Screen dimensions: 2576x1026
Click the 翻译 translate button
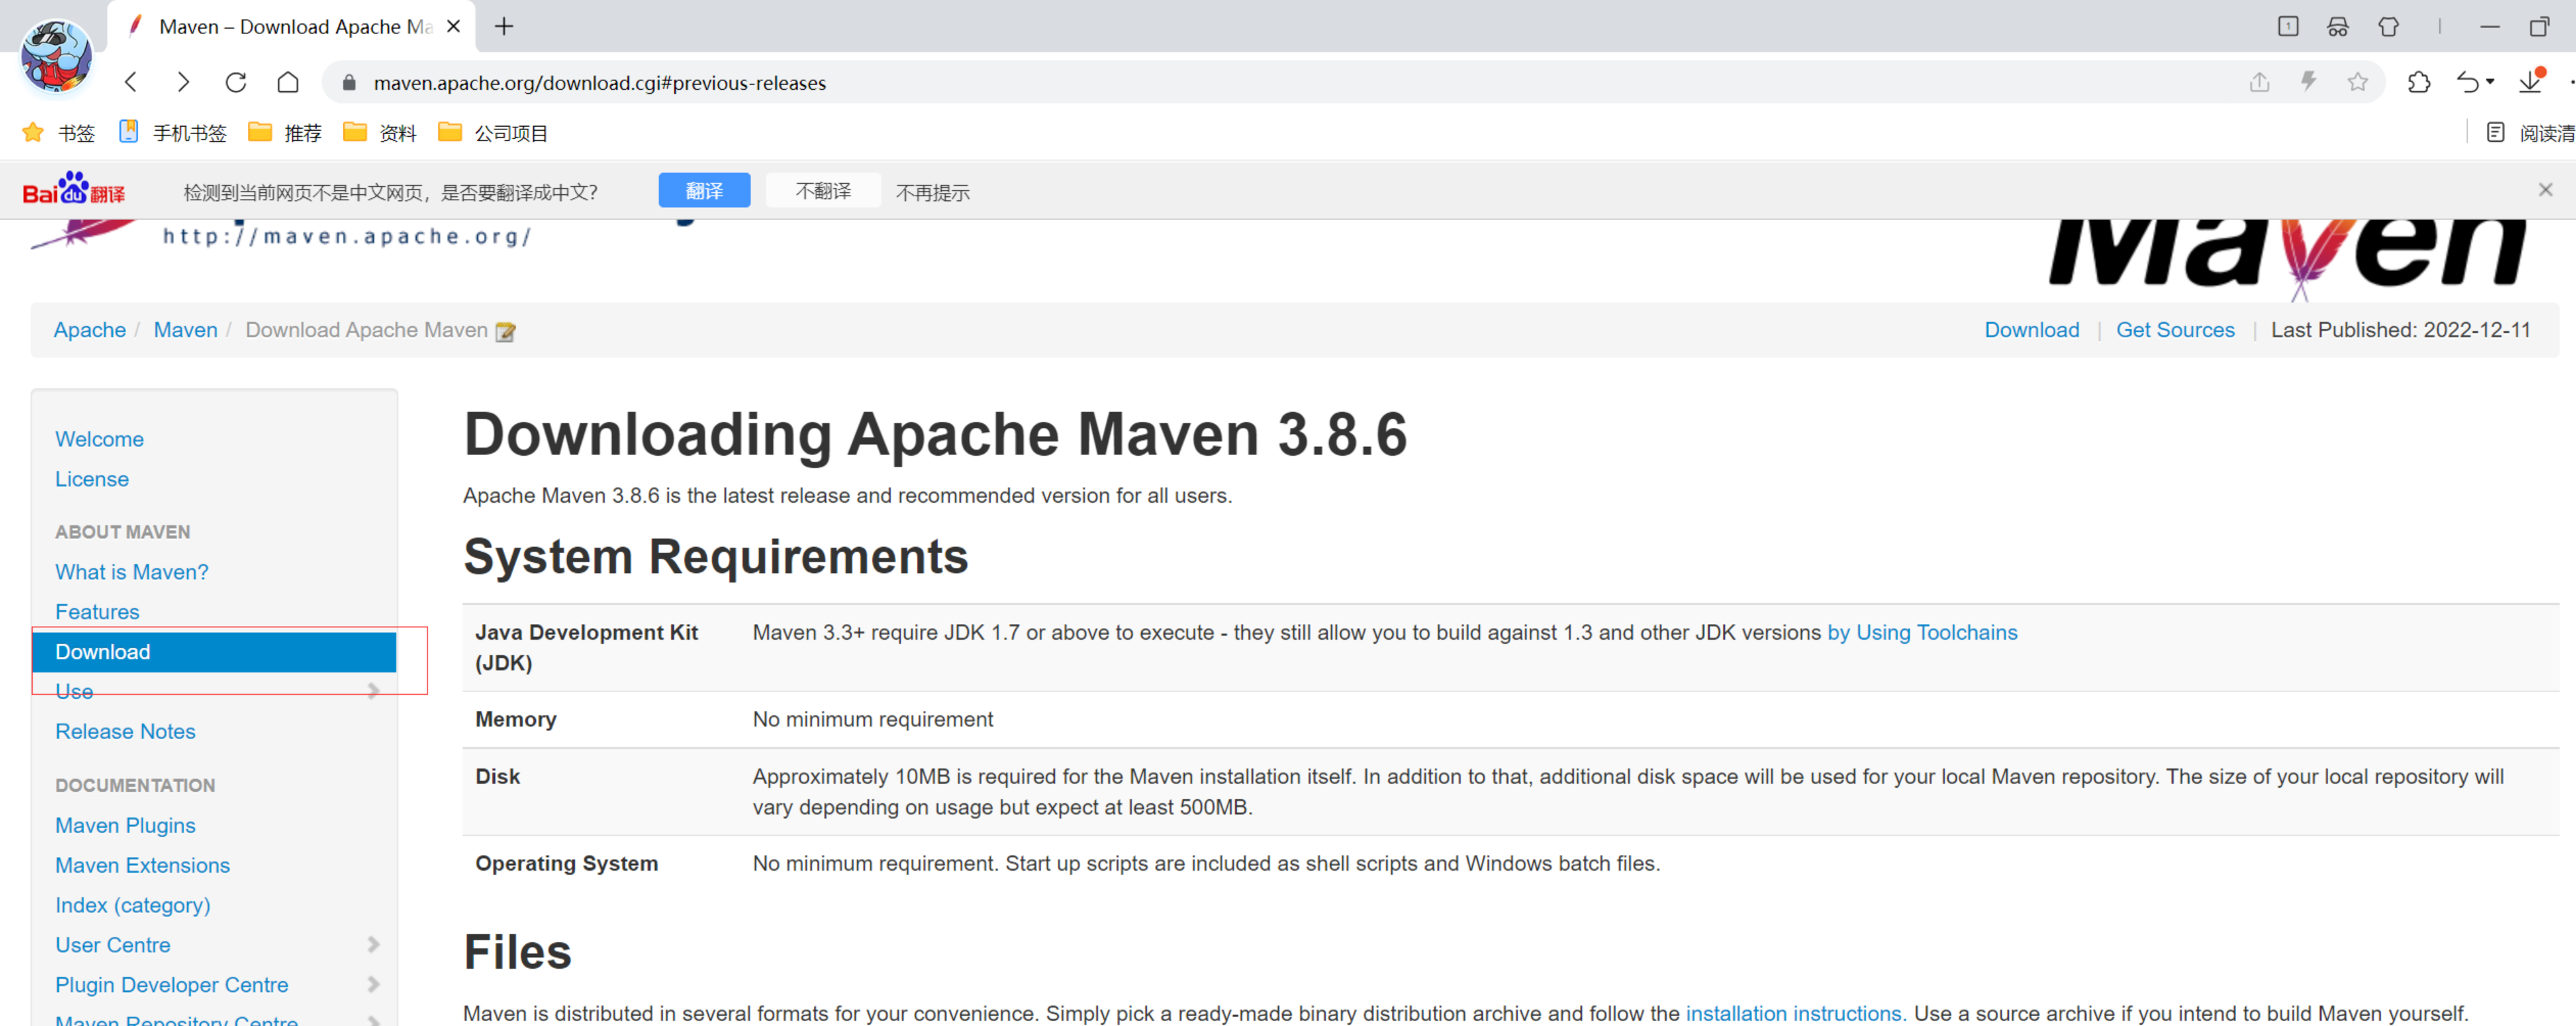coord(704,190)
